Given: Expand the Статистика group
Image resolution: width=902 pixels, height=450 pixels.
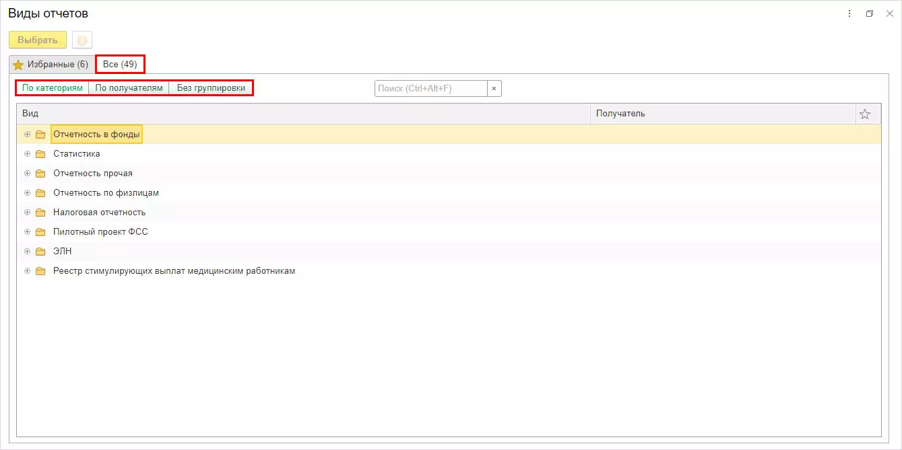Looking at the screenshot, I should coord(28,154).
